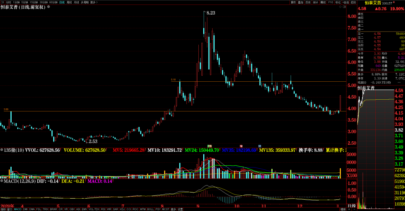Select the CR indicator tab
The width and height of the screenshot is (405, 211).
tap(61, 209)
